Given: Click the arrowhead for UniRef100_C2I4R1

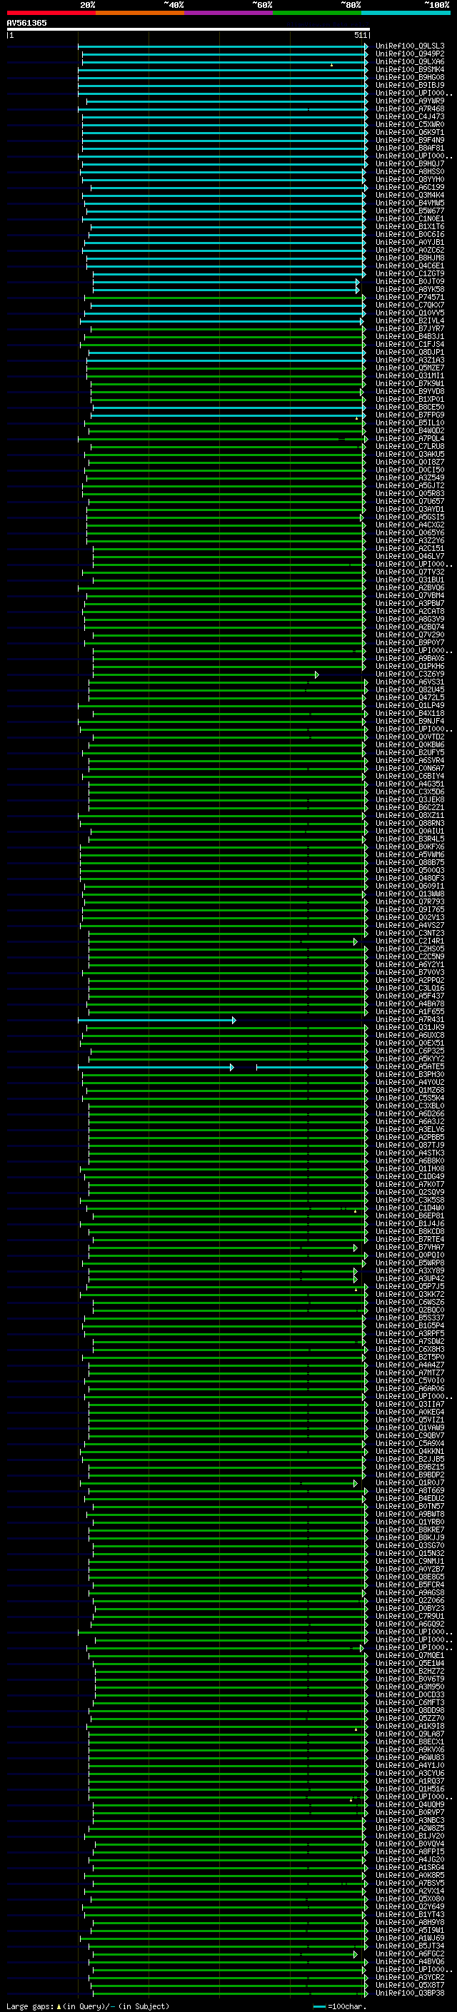Looking at the screenshot, I should pos(356,941).
